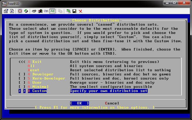The width and height of the screenshot is (192, 120).
Task: Start a new connection with the computers icon
Action: (x=68, y=11)
